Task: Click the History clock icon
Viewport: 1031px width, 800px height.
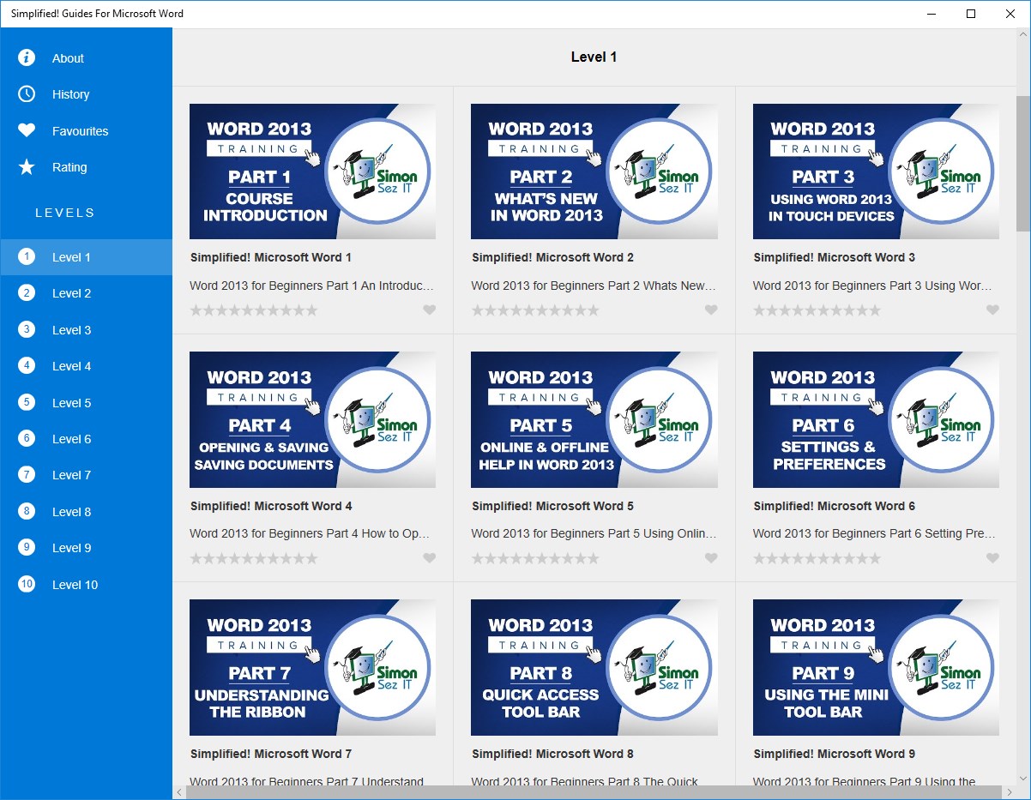Action: tap(27, 94)
